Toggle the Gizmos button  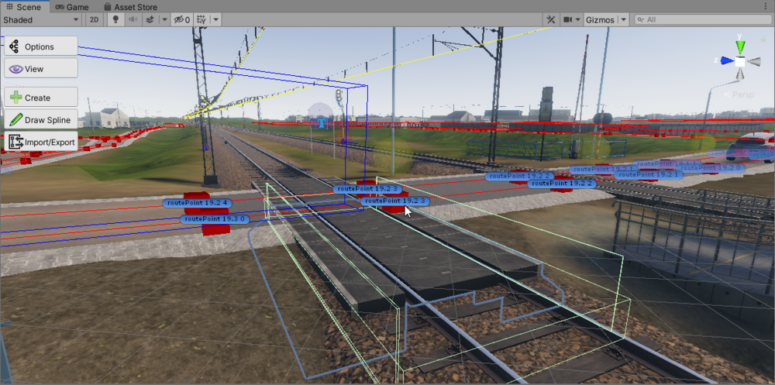click(600, 20)
